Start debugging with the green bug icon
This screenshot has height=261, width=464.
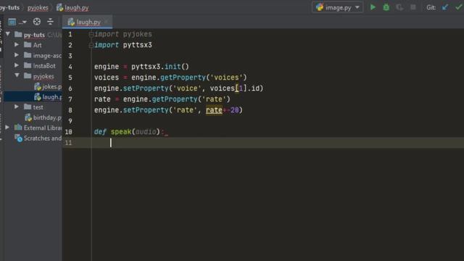386,7
